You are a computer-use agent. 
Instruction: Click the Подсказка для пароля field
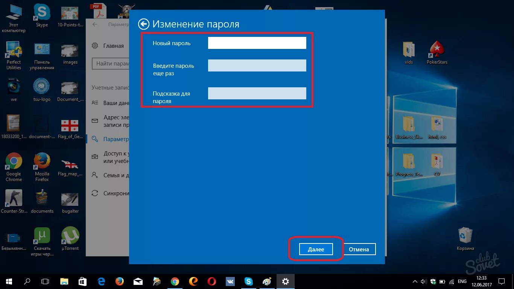(257, 93)
